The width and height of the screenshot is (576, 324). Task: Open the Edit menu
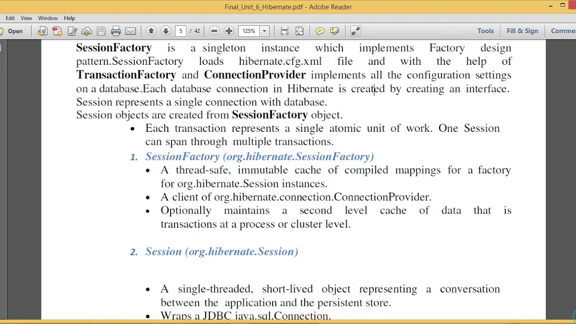pos(10,18)
